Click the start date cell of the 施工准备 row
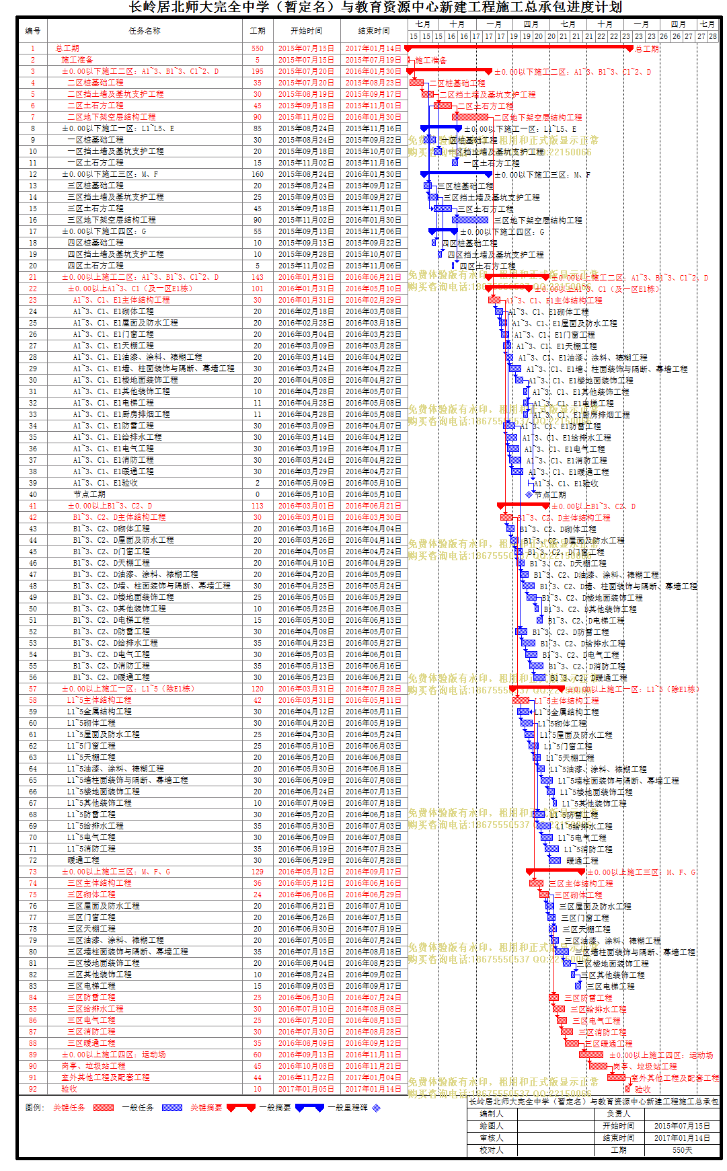This screenshot has height=1171, width=727. [x=306, y=60]
